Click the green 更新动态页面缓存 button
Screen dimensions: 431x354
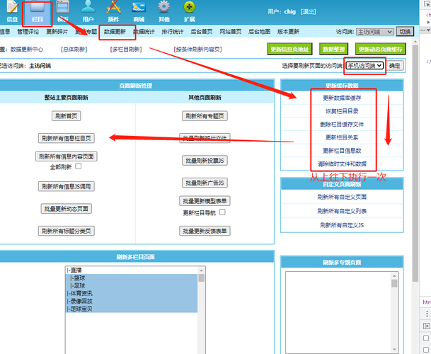point(381,50)
